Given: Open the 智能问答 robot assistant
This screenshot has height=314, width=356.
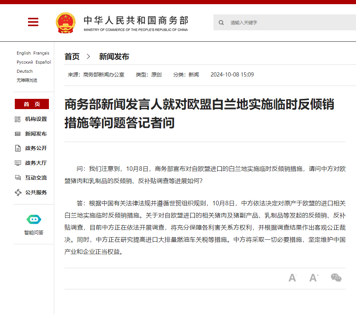Looking at the screenshot, I should (x=34, y=219).
